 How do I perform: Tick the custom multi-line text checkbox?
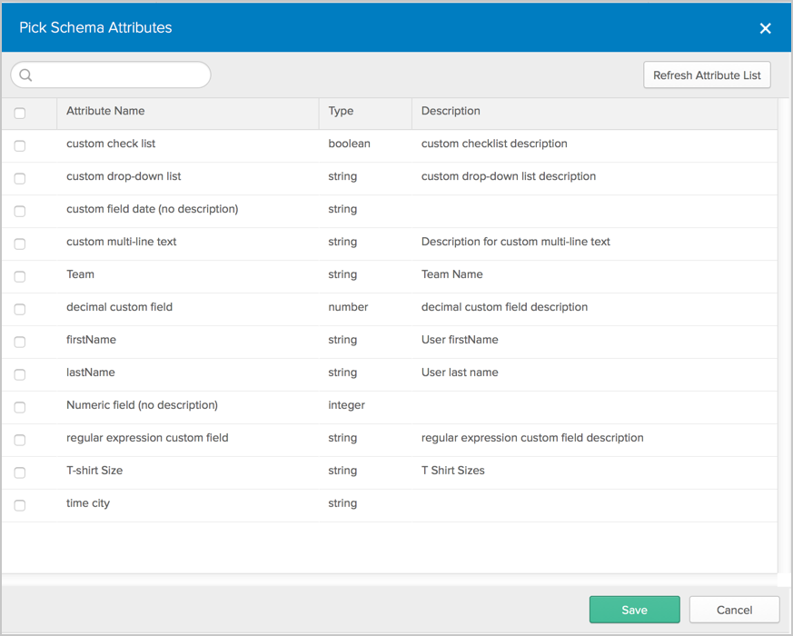point(20,243)
